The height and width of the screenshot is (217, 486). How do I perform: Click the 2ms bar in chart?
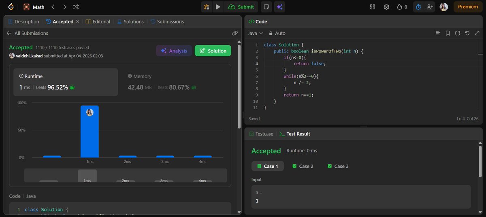tap(128, 156)
